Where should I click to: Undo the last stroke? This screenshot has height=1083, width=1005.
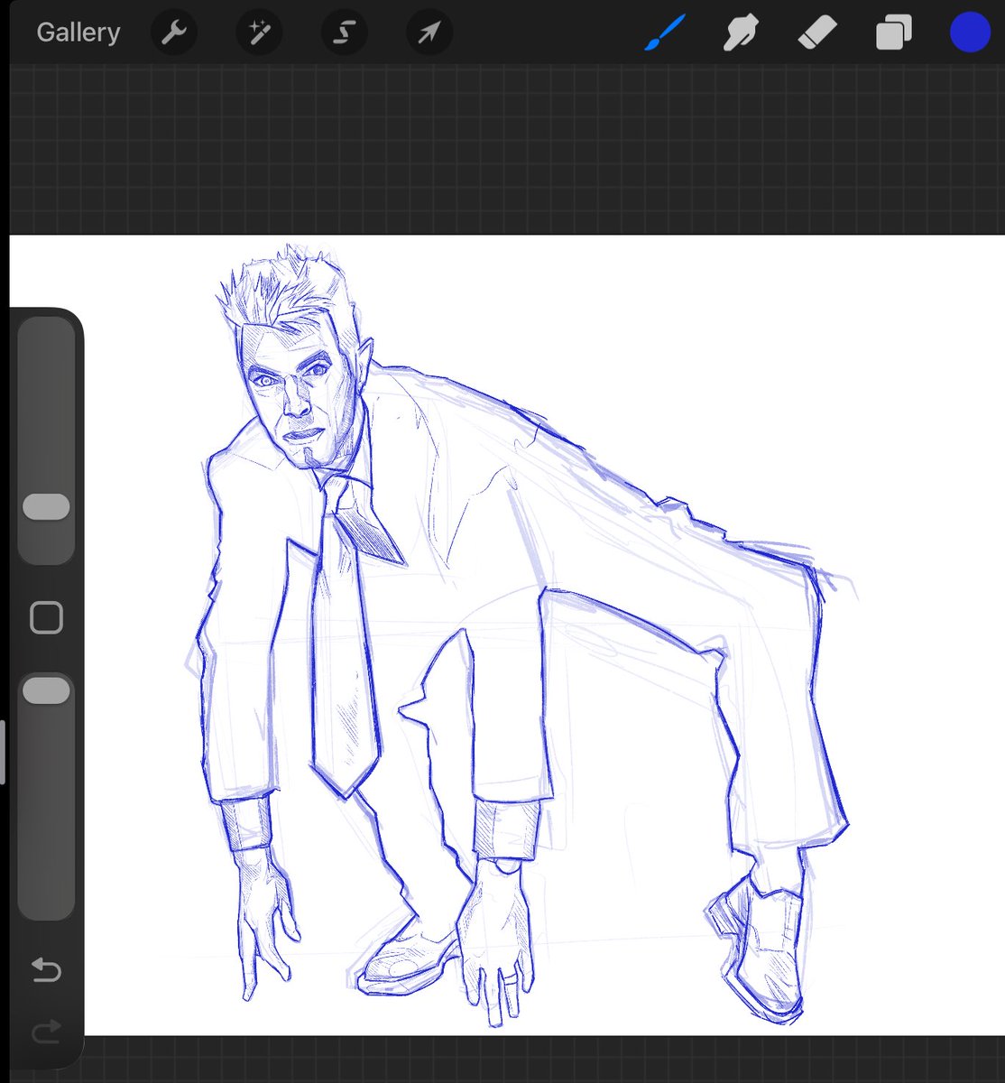click(46, 970)
